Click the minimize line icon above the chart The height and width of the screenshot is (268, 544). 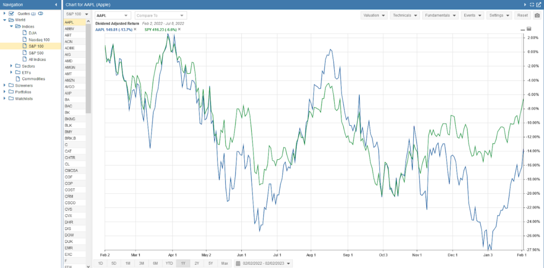pyautogui.click(x=523, y=30)
